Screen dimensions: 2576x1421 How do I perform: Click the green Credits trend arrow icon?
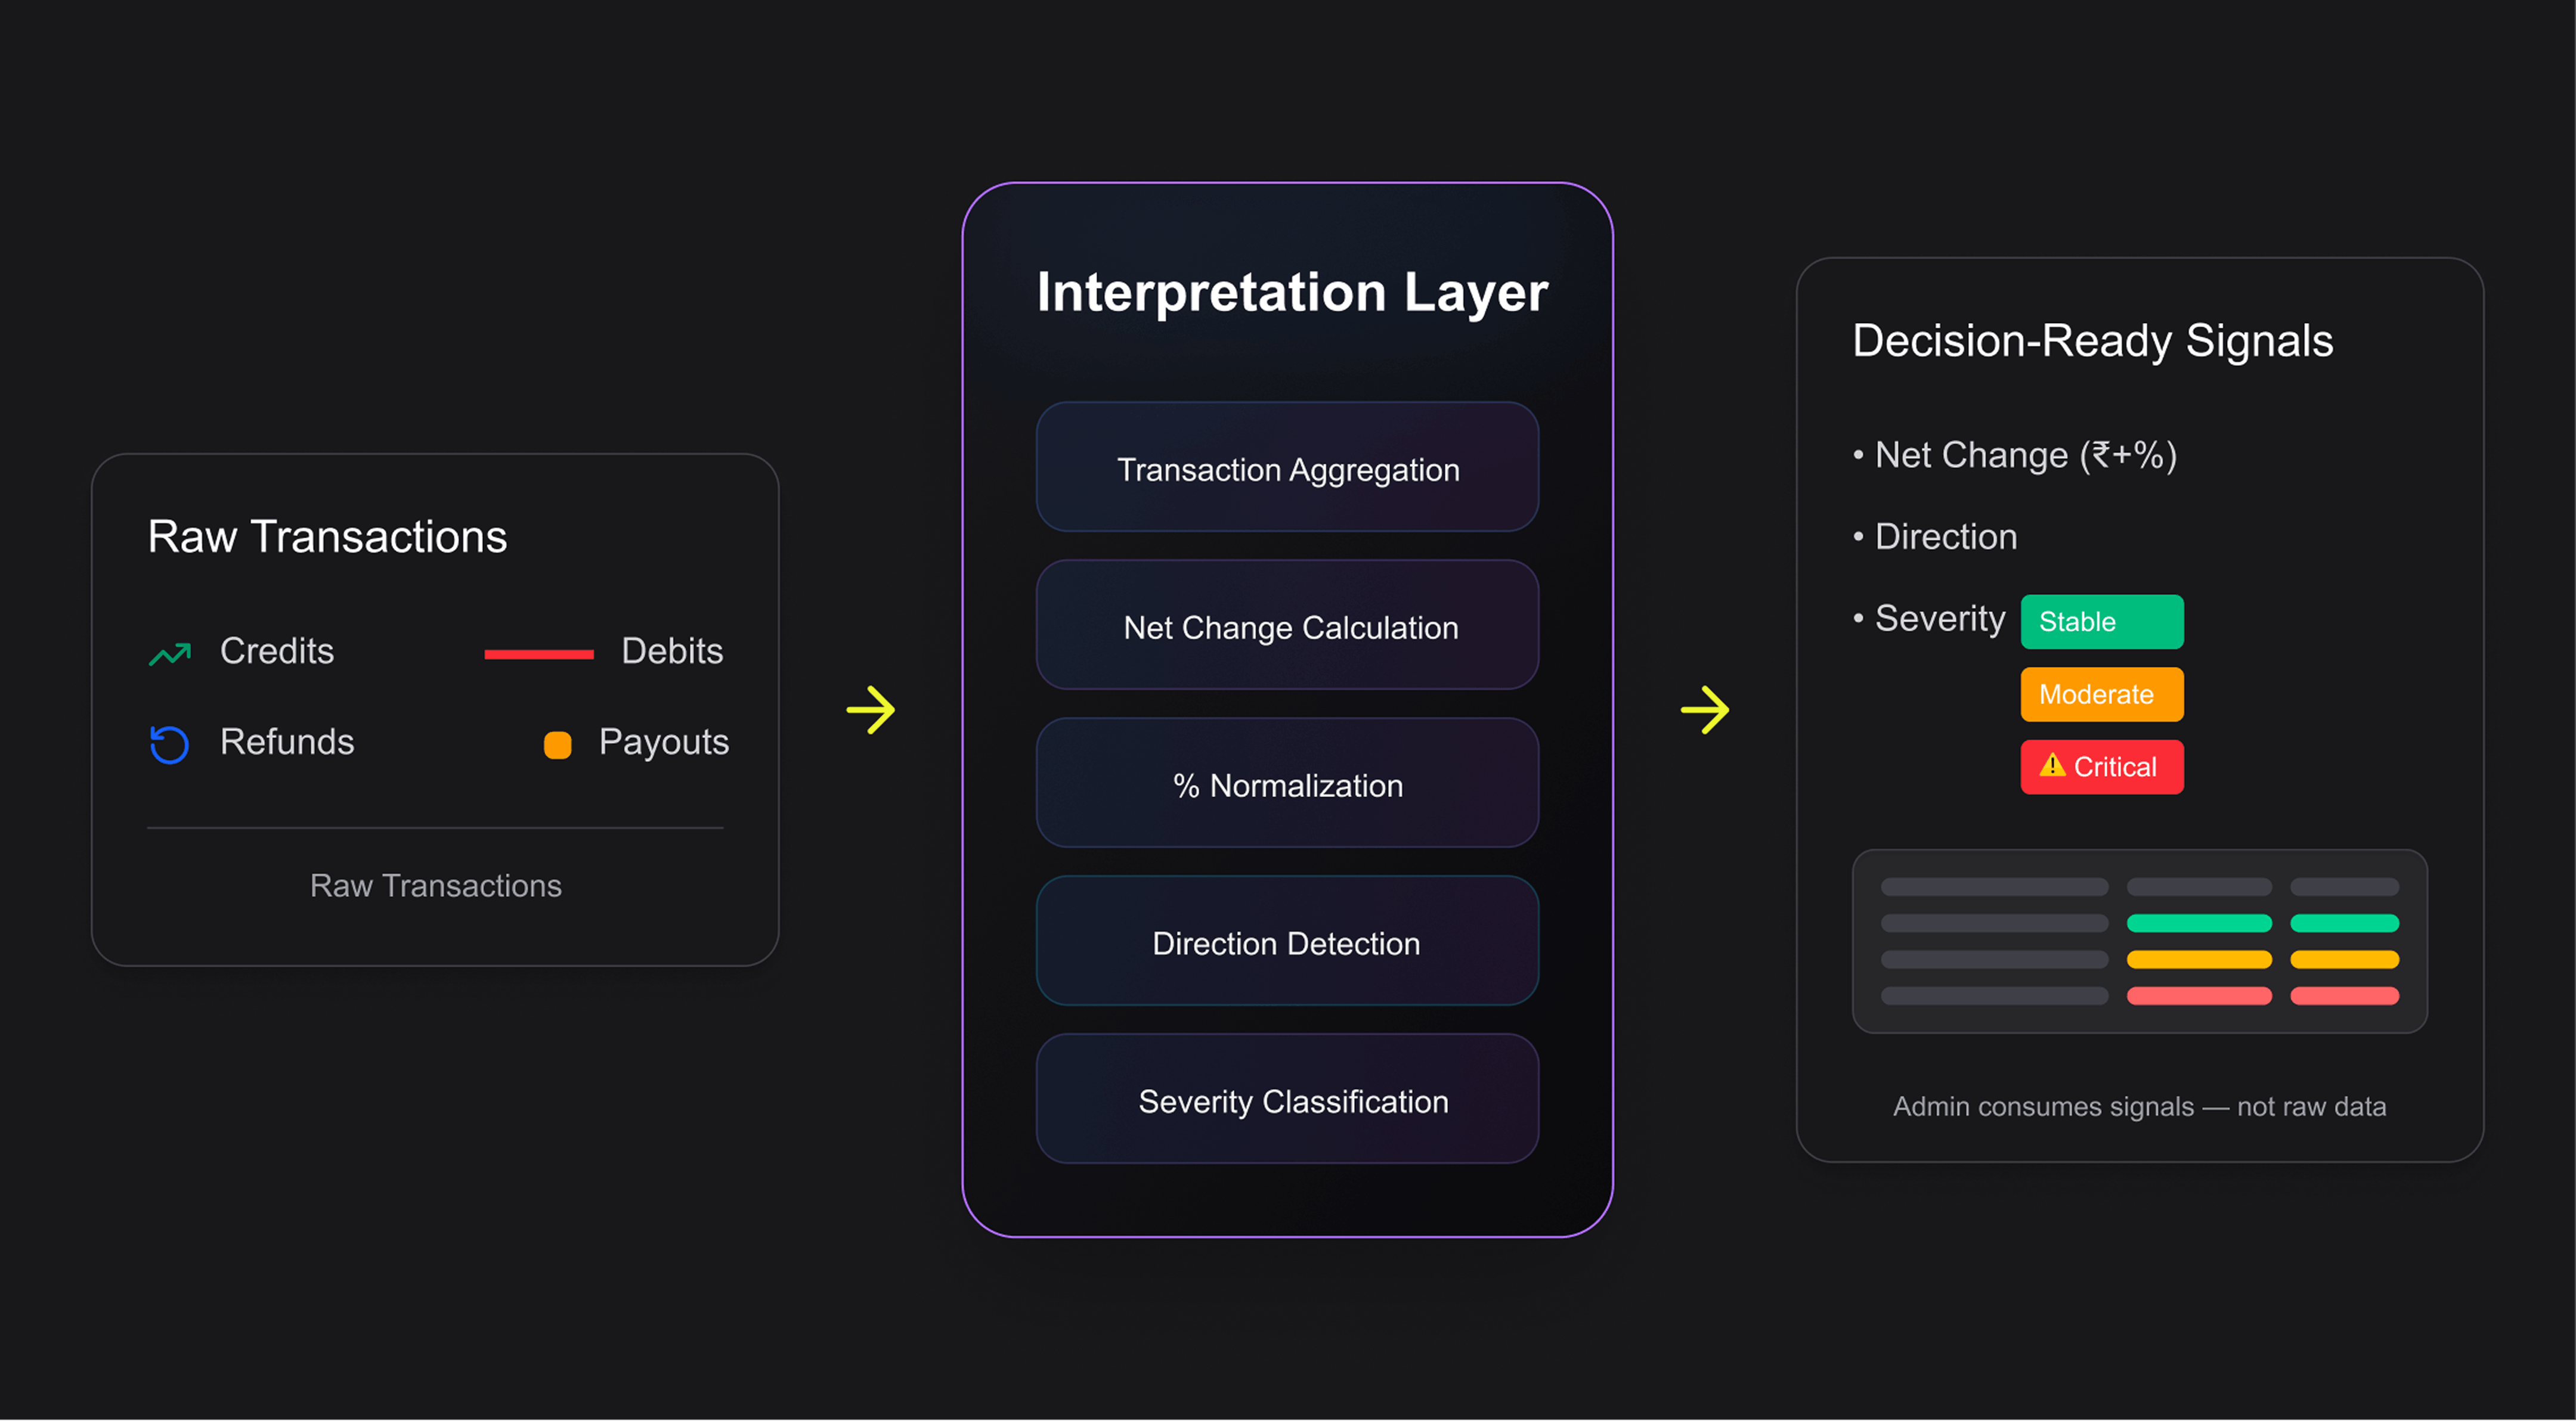pos(170,653)
